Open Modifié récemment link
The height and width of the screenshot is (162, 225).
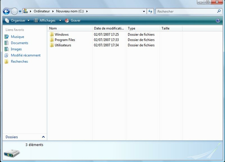point(26,55)
